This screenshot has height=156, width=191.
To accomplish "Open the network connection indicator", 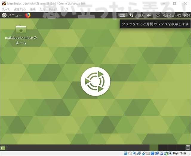I will (x=131, y=15).
